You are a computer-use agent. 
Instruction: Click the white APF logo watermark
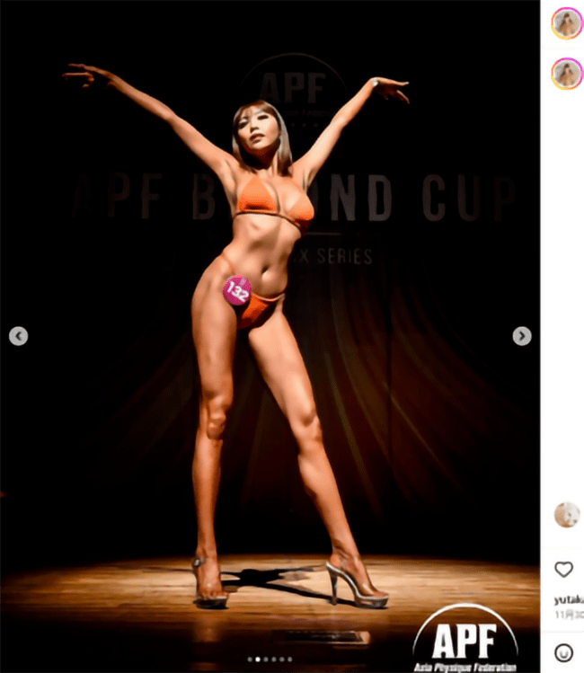click(x=465, y=638)
